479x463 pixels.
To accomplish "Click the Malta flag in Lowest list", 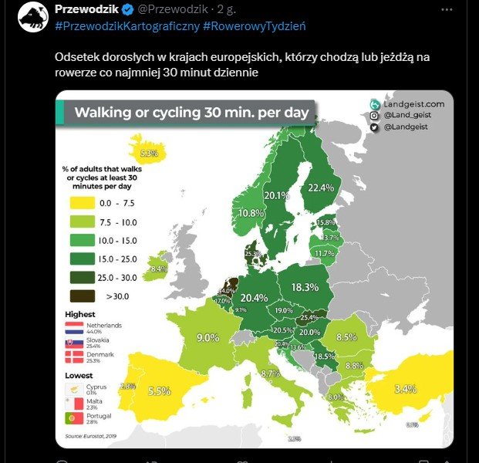I will pyautogui.click(x=74, y=404).
